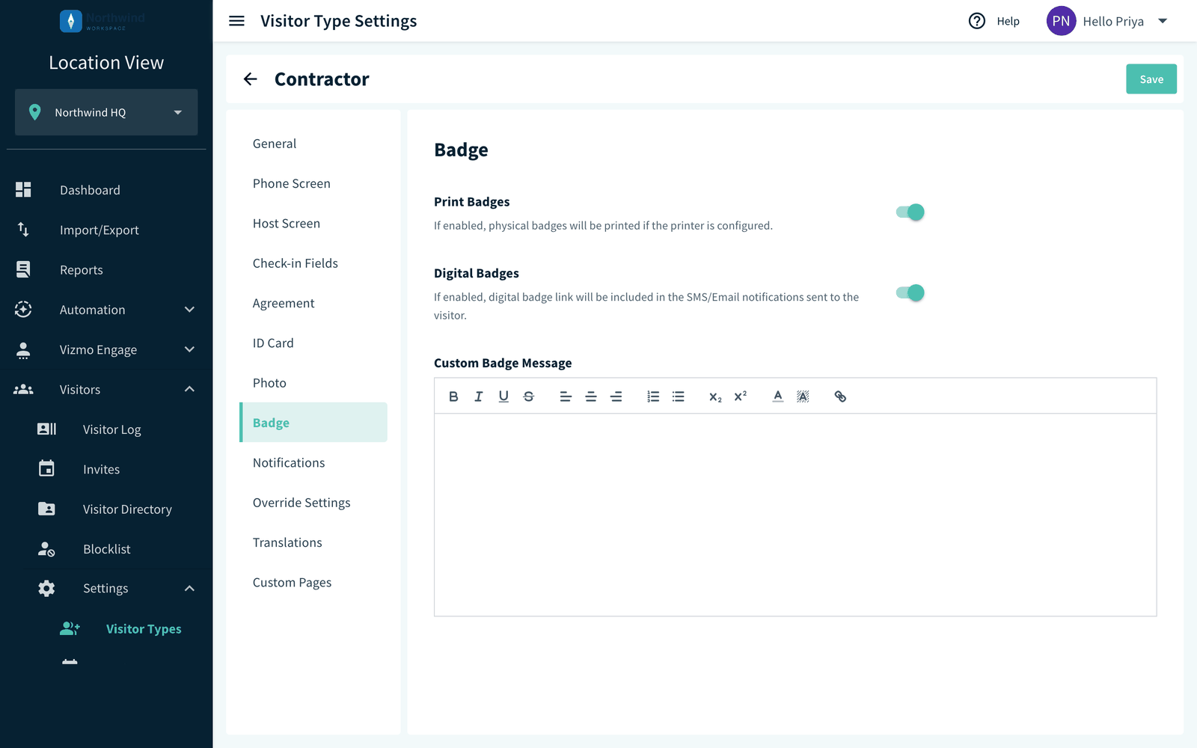Open the Agreement settings tab
The image size is (1197, 748).
[313, 303]
